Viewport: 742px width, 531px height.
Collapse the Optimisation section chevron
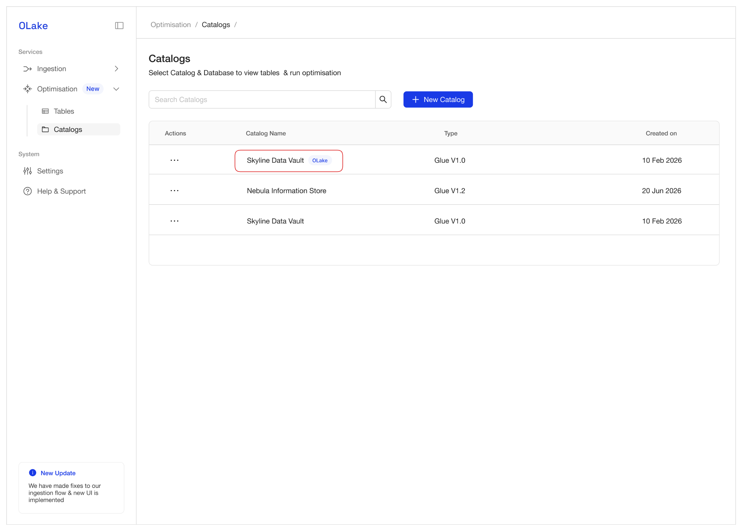click(116, 89)
